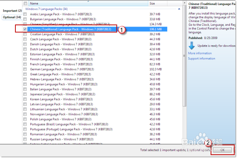
Task: Check the Russian Language Pack checkbox
Action: pos(25,139)
